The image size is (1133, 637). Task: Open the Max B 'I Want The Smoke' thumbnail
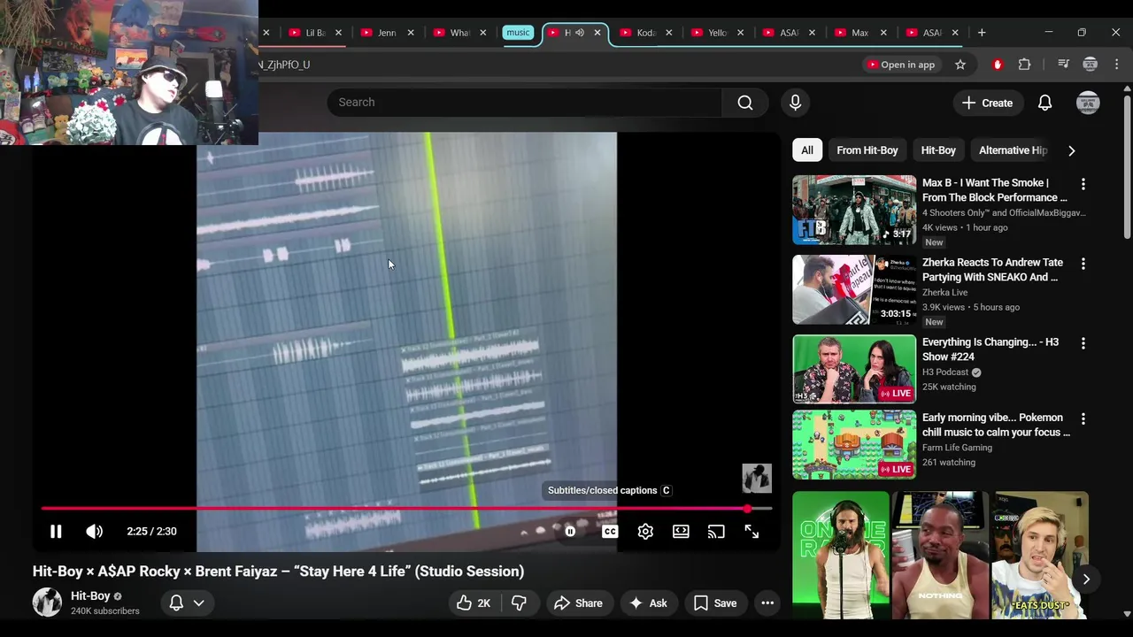point(854,210)
